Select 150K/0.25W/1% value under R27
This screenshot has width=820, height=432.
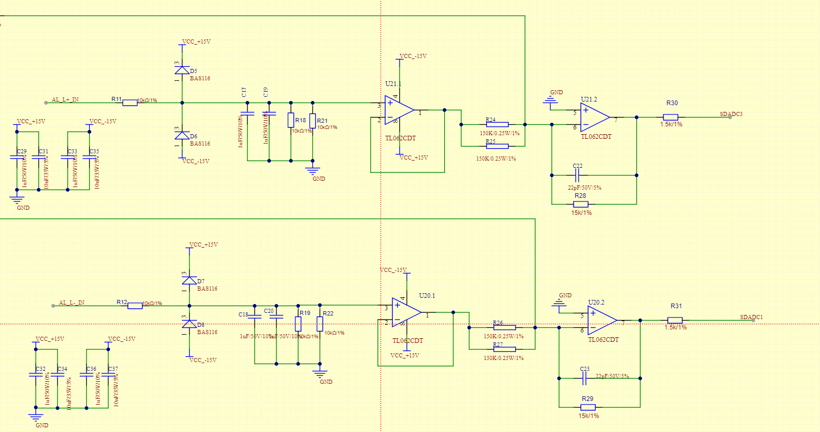click(504, 358)
